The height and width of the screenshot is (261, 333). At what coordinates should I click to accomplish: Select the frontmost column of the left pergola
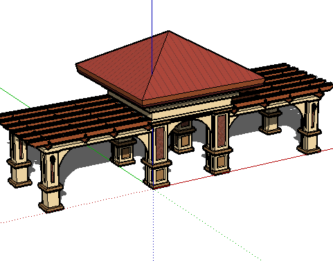coord(51,180)
